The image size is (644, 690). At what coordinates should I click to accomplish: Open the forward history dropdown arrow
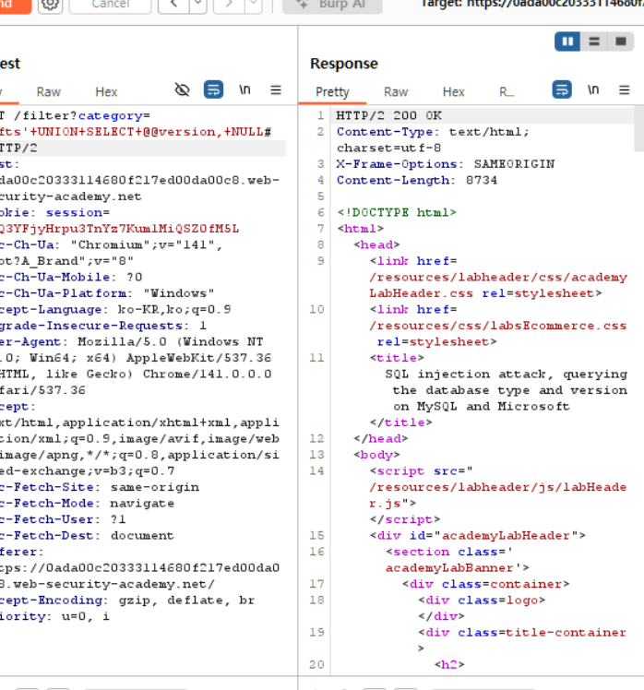tap(254, 5)
